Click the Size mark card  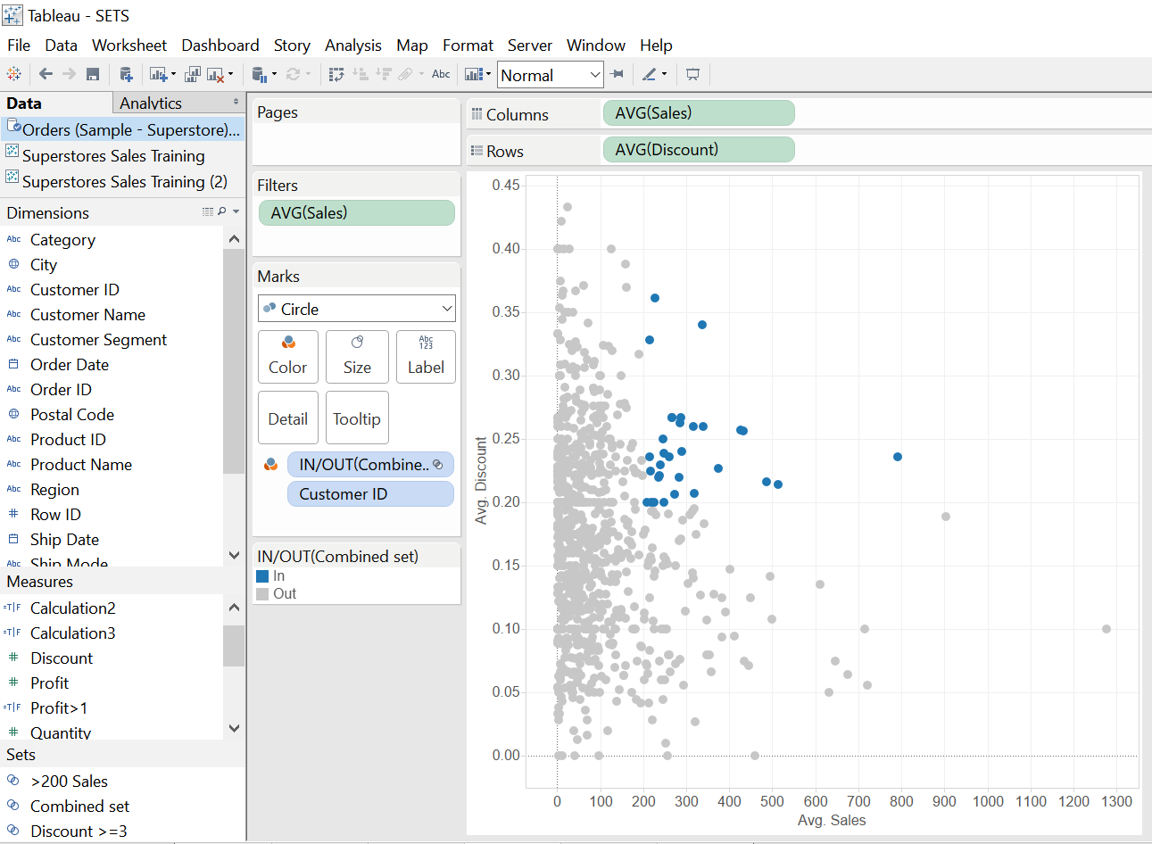pyautogui.click(x=357, y=356)
